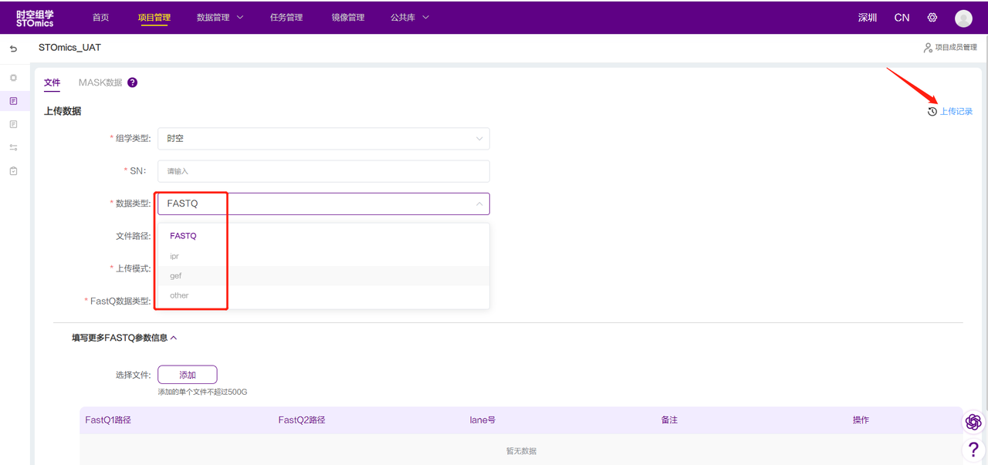Open the clipboard checkmark icon in sidebar
Screen dimensions: 988x465
(13, 170)
